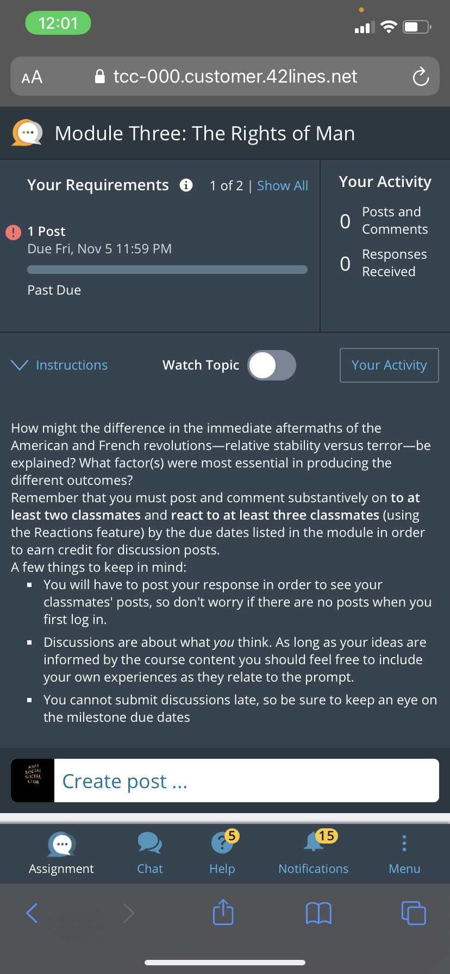The width and height of the screenshot is (450, 974).
Task: Tap the Requirements info icon
Action: point(186,185)
